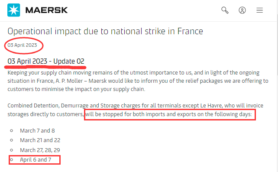The height and width of the screenshot is (172, 278).
Task: Click the circled 03 April 2023 date
Action: pos(22,45)
